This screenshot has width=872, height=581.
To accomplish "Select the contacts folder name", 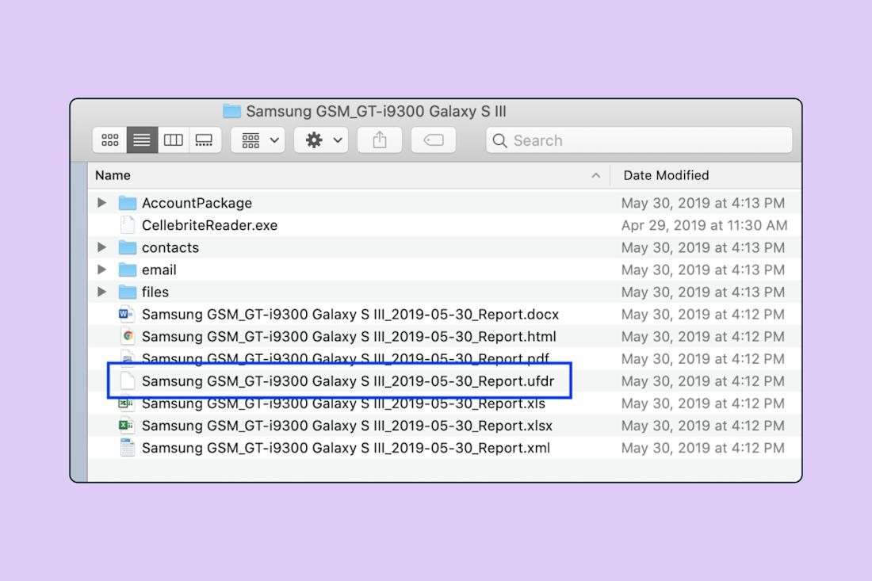I will pos(170,247).
